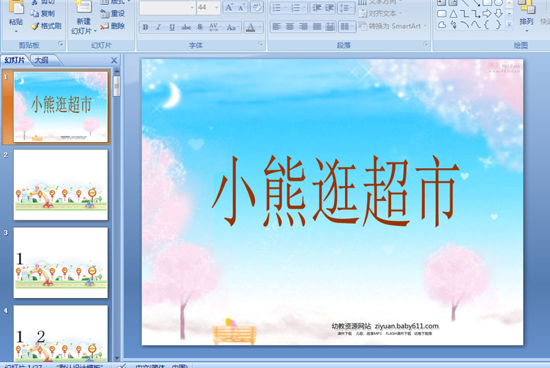The width and height of the screenshot is (550, 368).
Task: Select the Elbow Connector shape
Action: pyautogui.click(x=464, y=14)
